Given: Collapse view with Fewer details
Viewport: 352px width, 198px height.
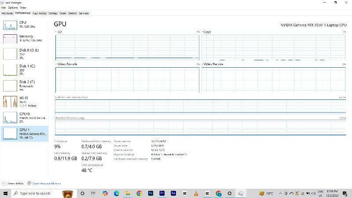Looking at the screenshot, I should point(15,183).
